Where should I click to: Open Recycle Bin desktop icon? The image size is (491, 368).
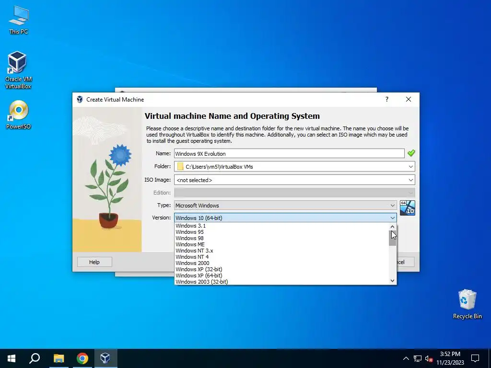coord(467,304)
